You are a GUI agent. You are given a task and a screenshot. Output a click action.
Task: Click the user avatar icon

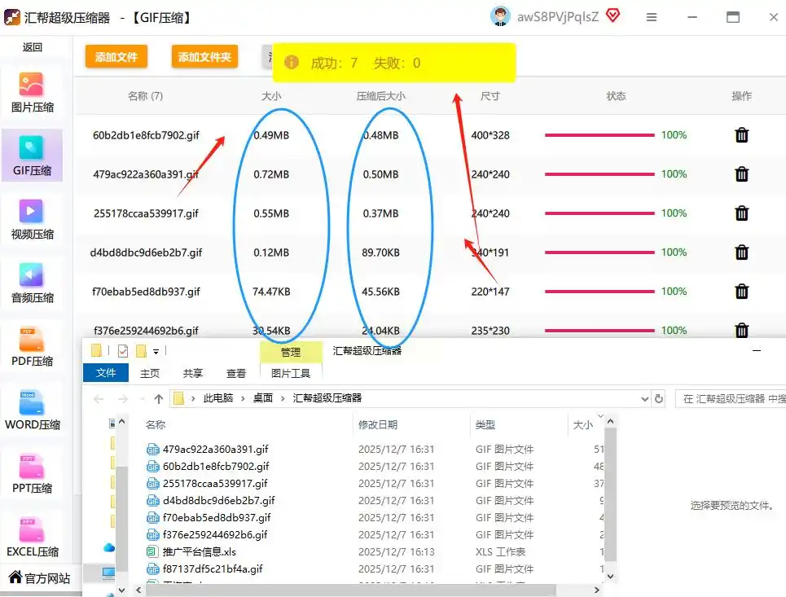(500, 16)
